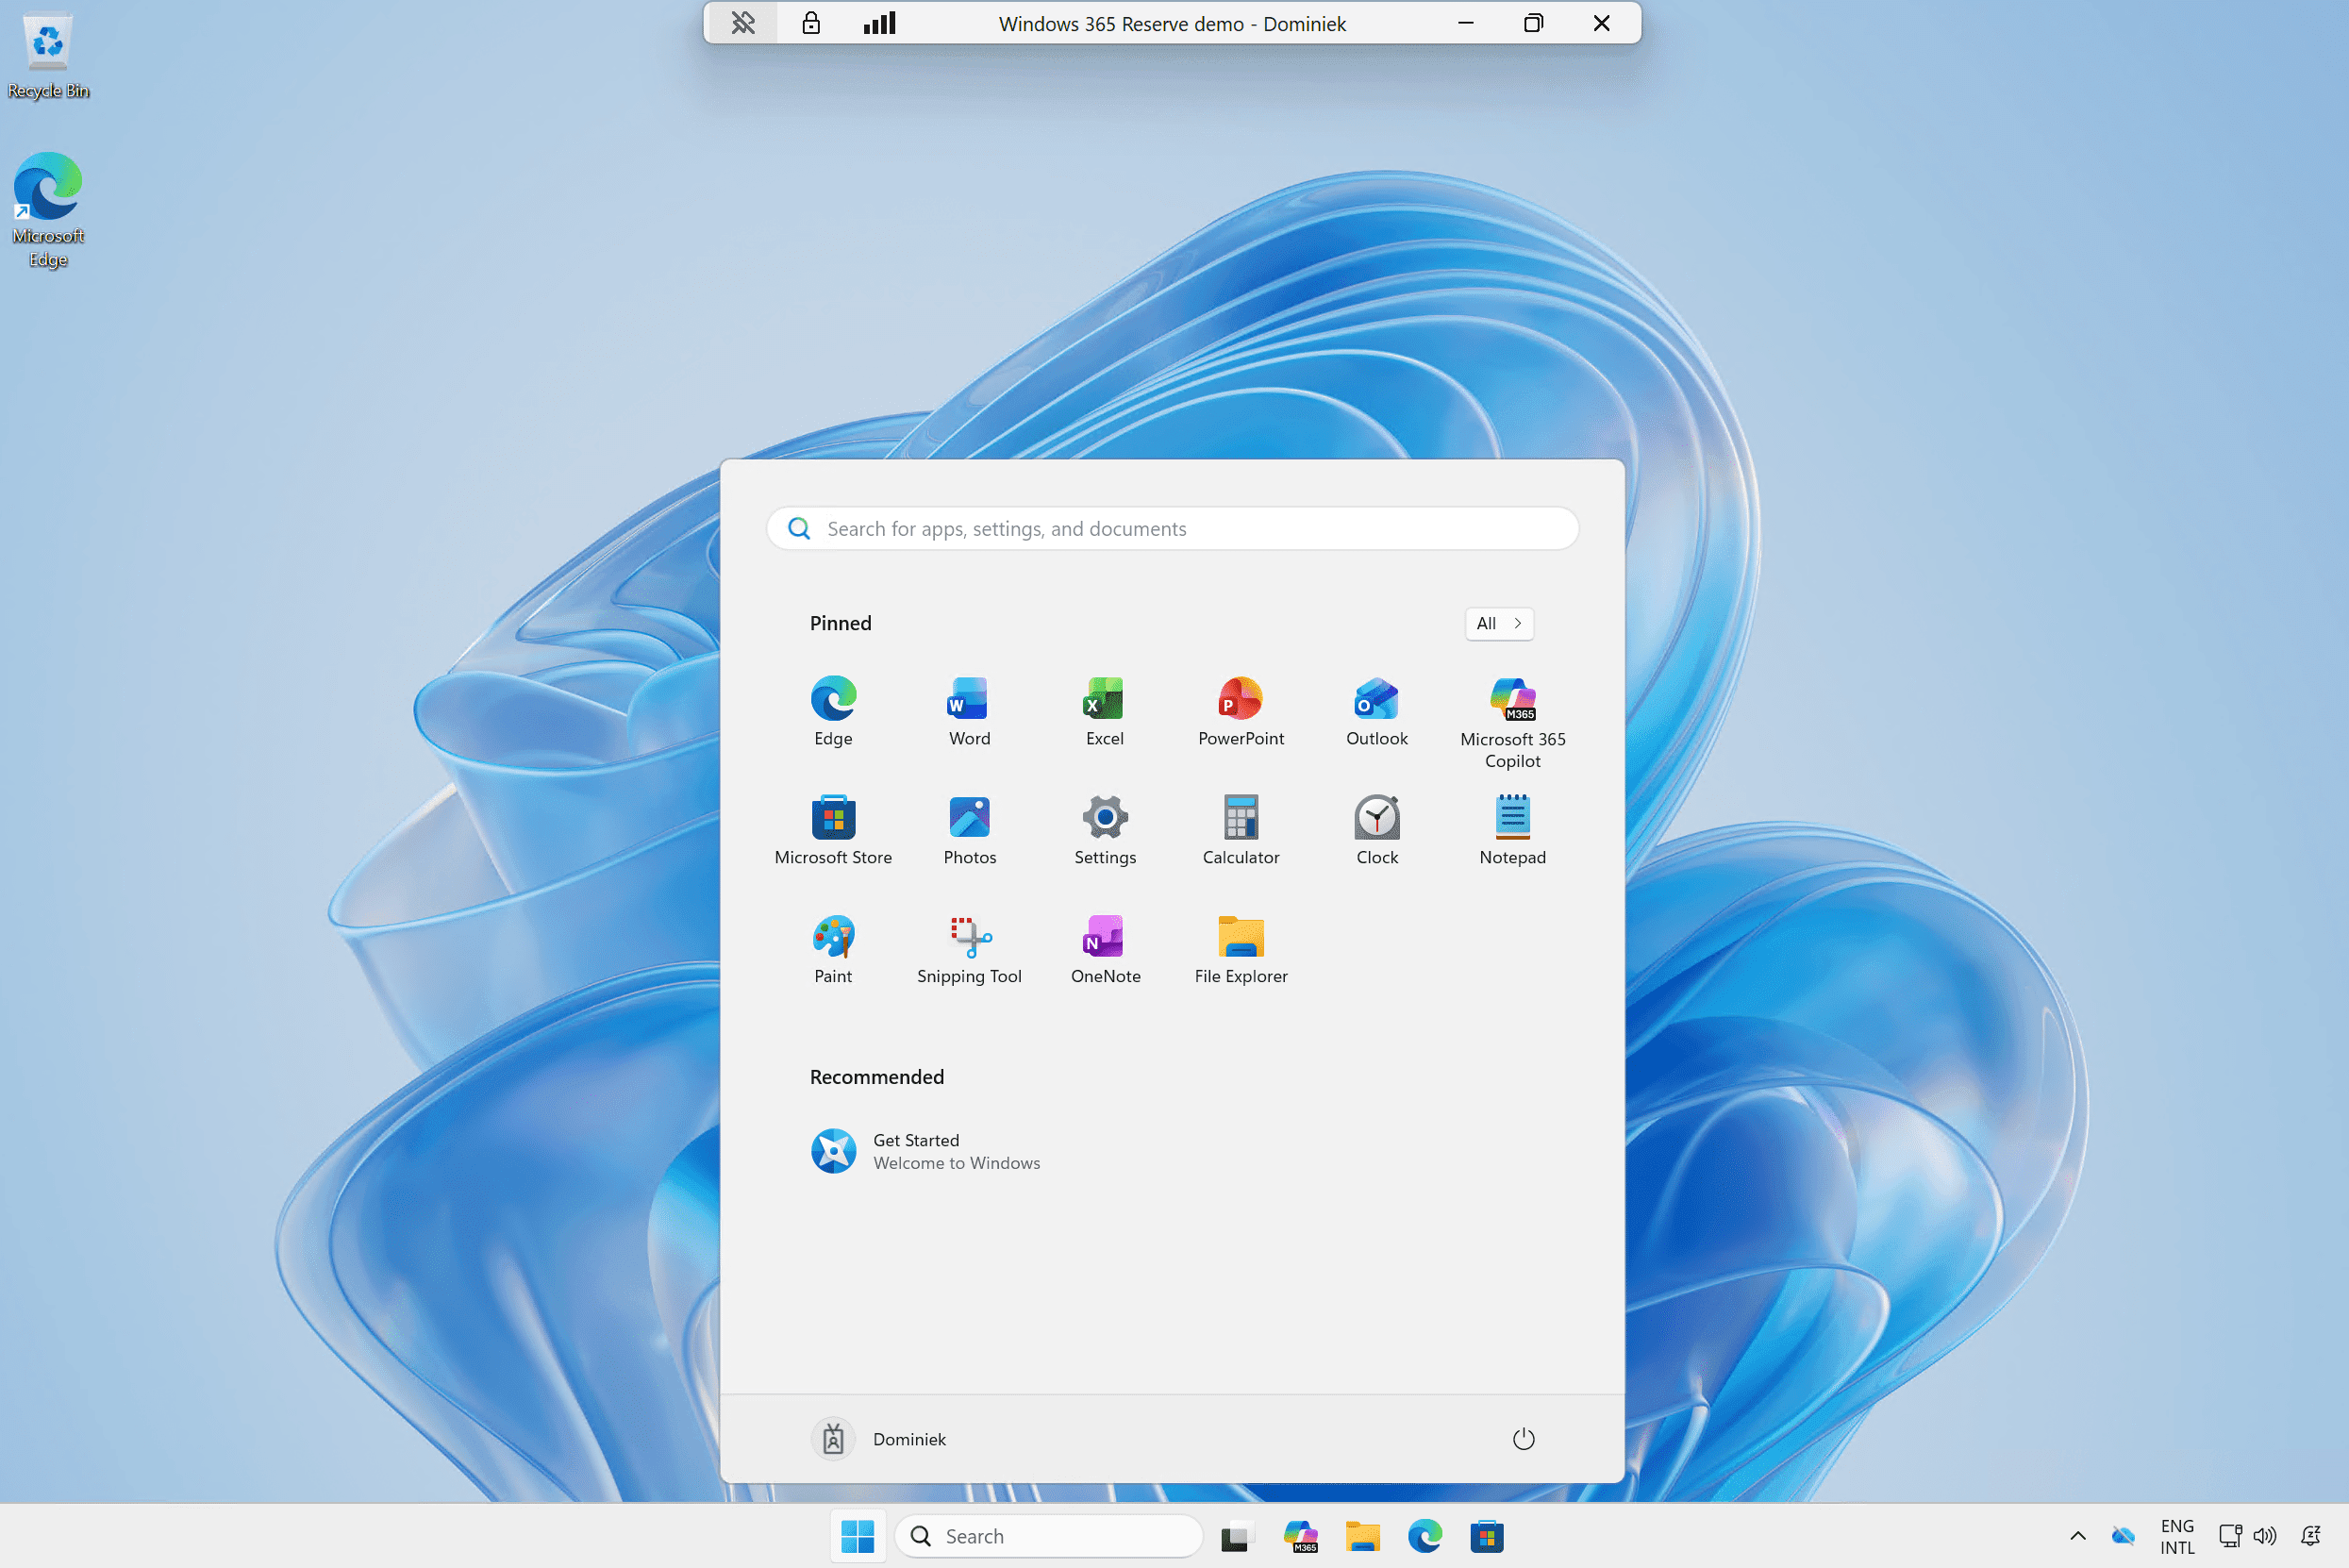
Task: Click the Start menu search field
Action: click(x=1172, y=529)
